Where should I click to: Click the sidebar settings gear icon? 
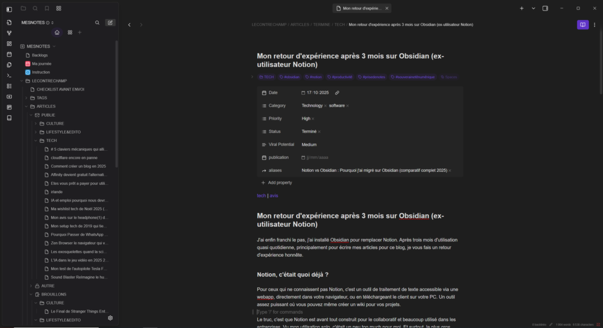point(110,318)
